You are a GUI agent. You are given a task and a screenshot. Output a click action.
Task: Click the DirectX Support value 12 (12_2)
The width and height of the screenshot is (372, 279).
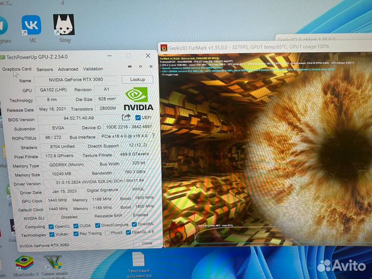(x=138, y=145)
